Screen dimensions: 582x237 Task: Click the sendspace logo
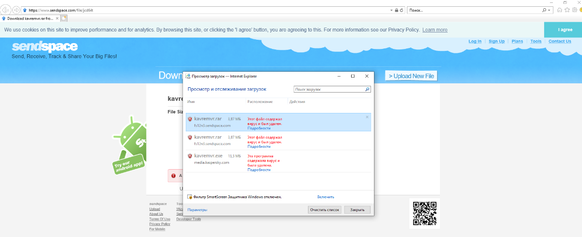pyautogui.click(x=45, y=47)
